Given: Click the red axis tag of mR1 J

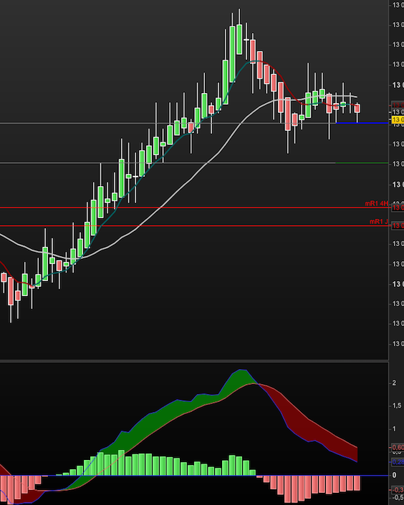Looking at the screenshot, I should (398, 226).
